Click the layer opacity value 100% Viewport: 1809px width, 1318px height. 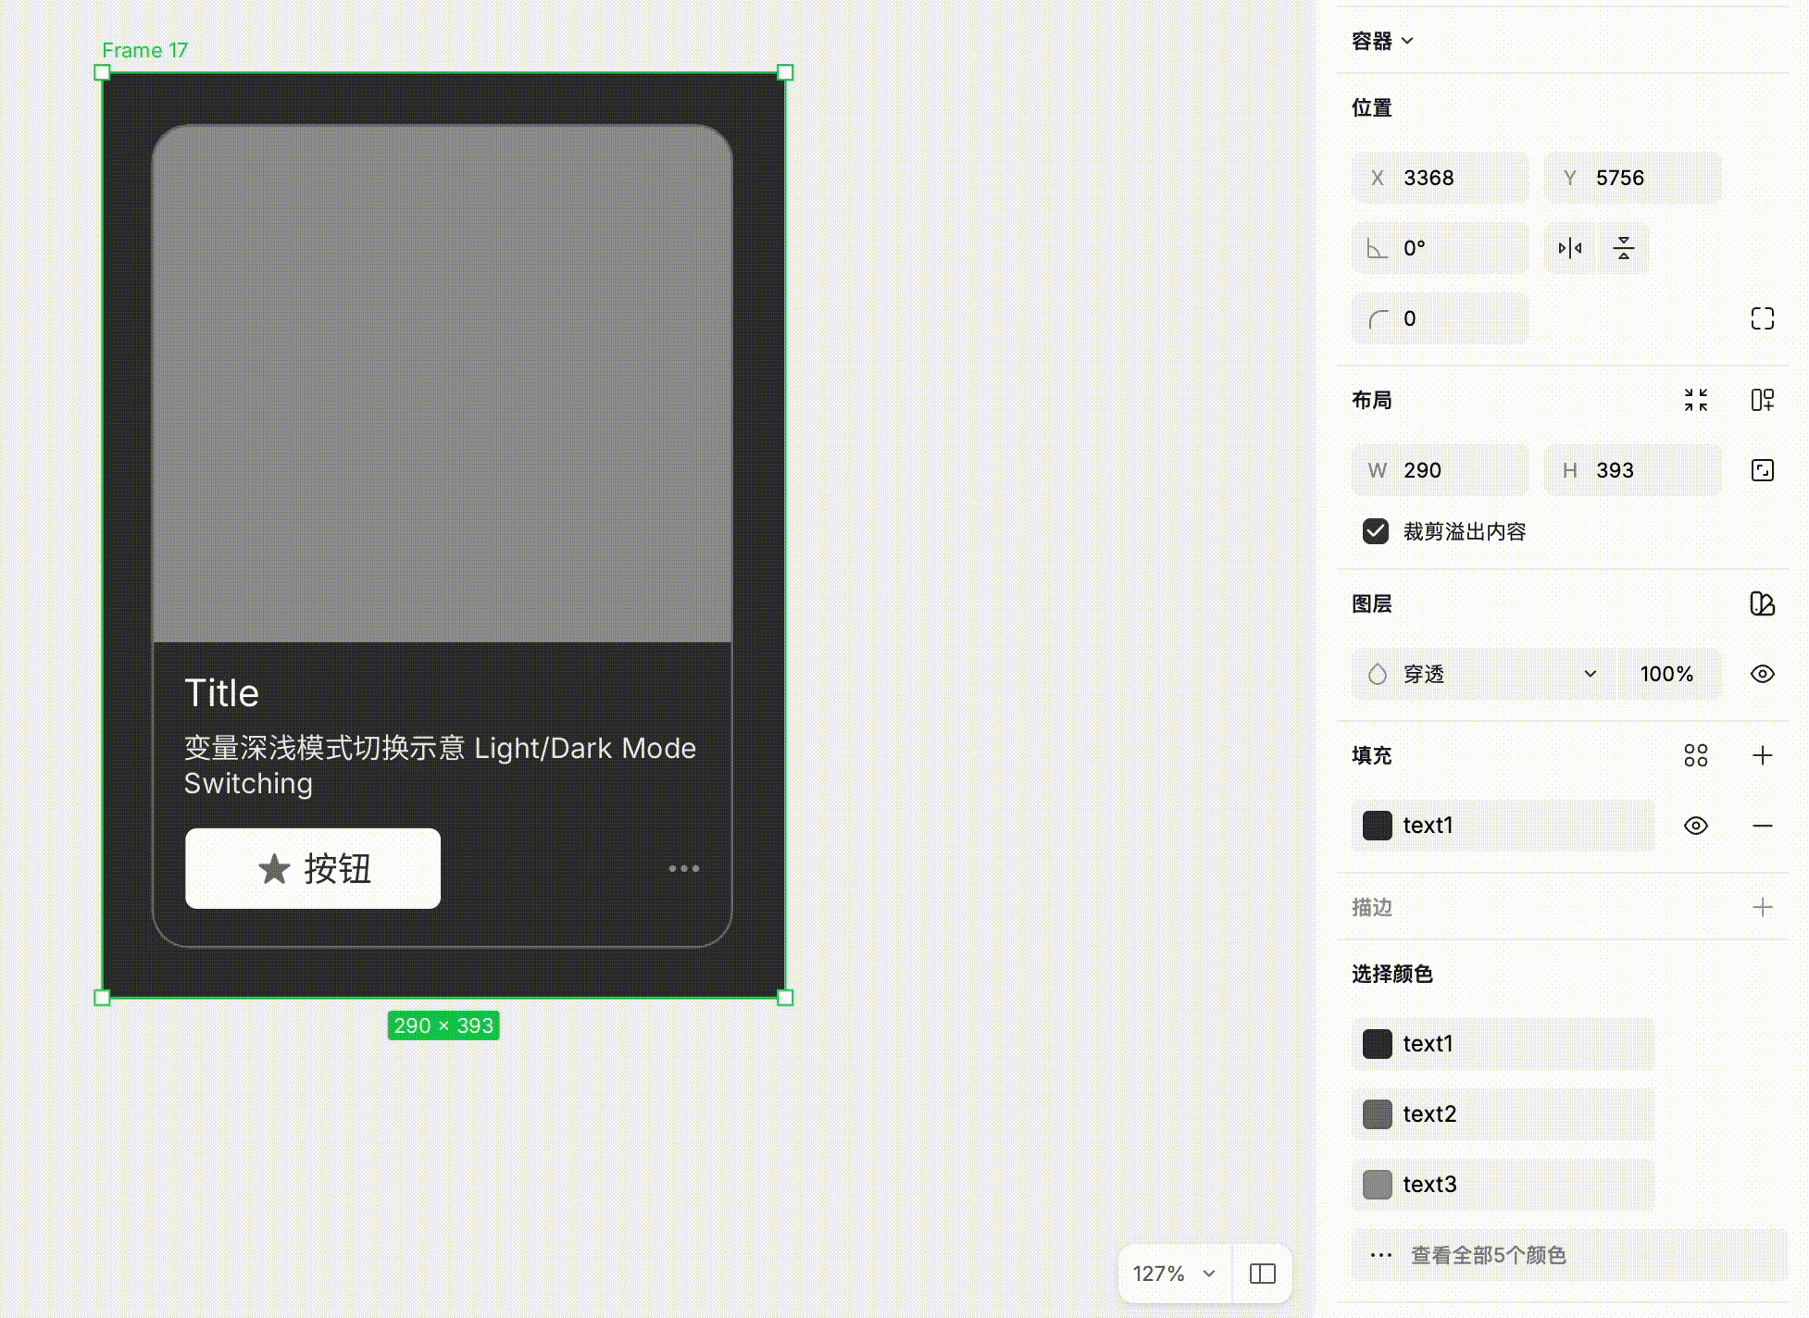[x=1668, y=674]
